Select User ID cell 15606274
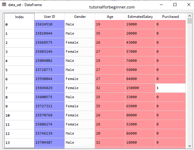The width and height of the screenshot is (194, 150). pos(50,124)
